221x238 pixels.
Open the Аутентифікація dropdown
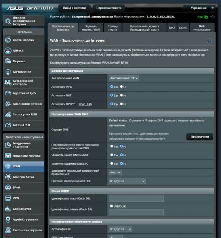pyautogui.click(x=120, y=229)
